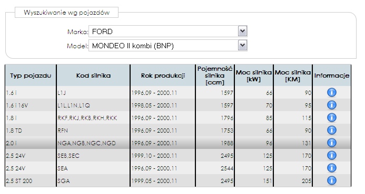This screenshot has height=194, width=365.
Task: Expand the Marka dropdown arrow
Action: (x=242, y=31)
